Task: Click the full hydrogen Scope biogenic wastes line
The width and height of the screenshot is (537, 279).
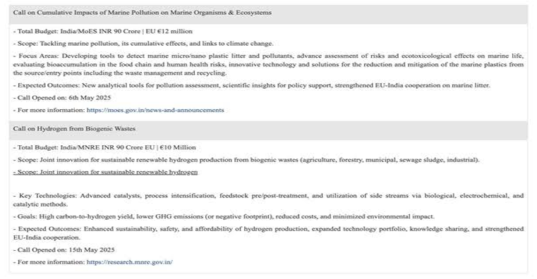Action: click(x=246, y=160)
